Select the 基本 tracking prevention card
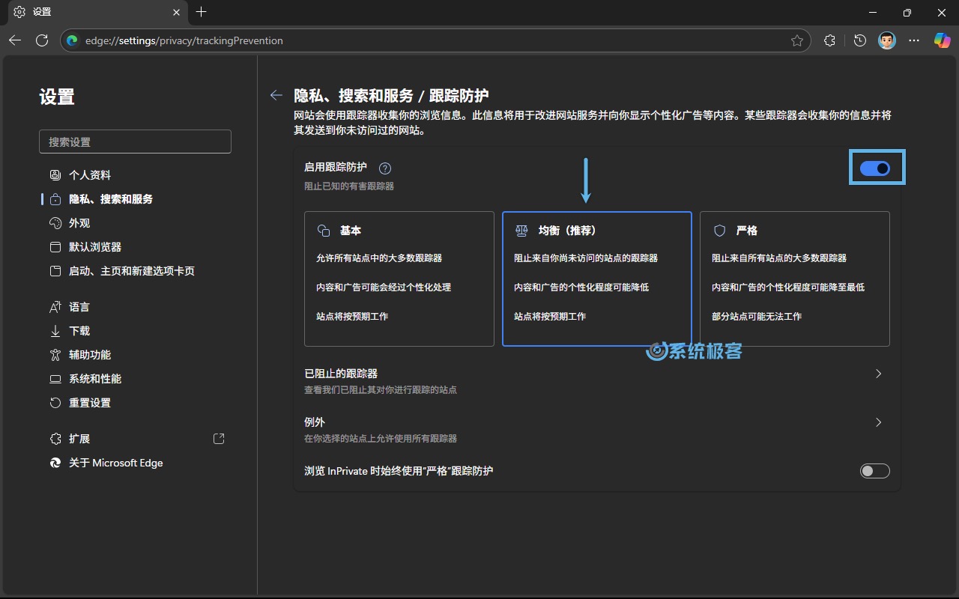 tap(399, 279)
